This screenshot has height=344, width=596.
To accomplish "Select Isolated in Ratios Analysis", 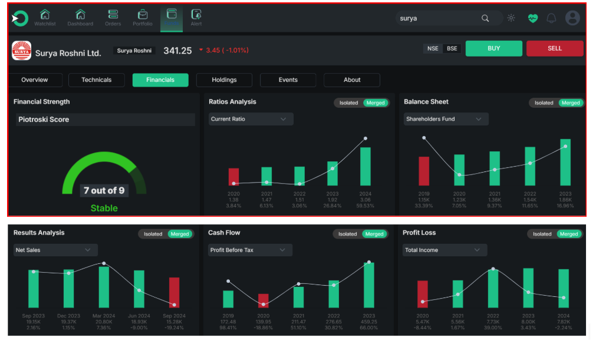I will tap(348, 103).
